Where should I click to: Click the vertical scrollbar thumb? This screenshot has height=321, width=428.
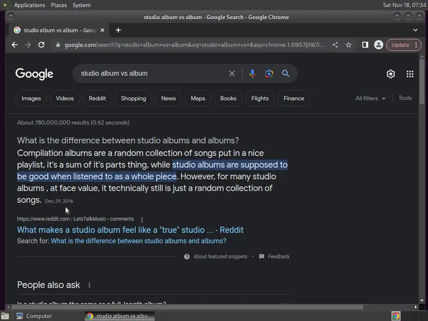coord(422,81)
